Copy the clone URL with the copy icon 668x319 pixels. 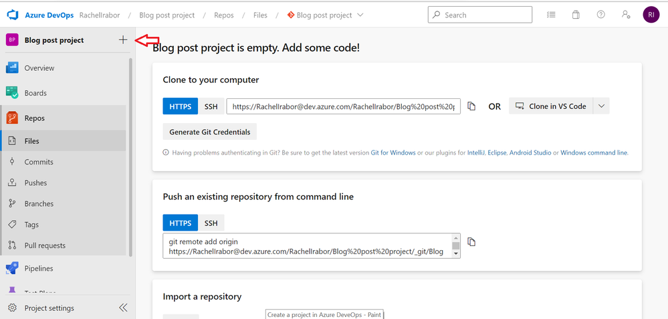click(471, 106)
